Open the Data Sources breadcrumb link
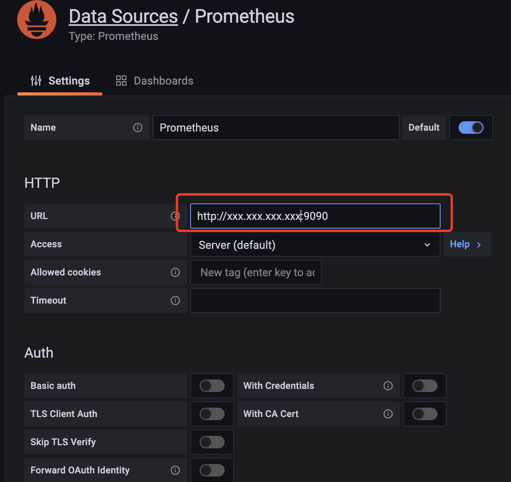This screenshot has width=511, height=482. coord(123,16)
